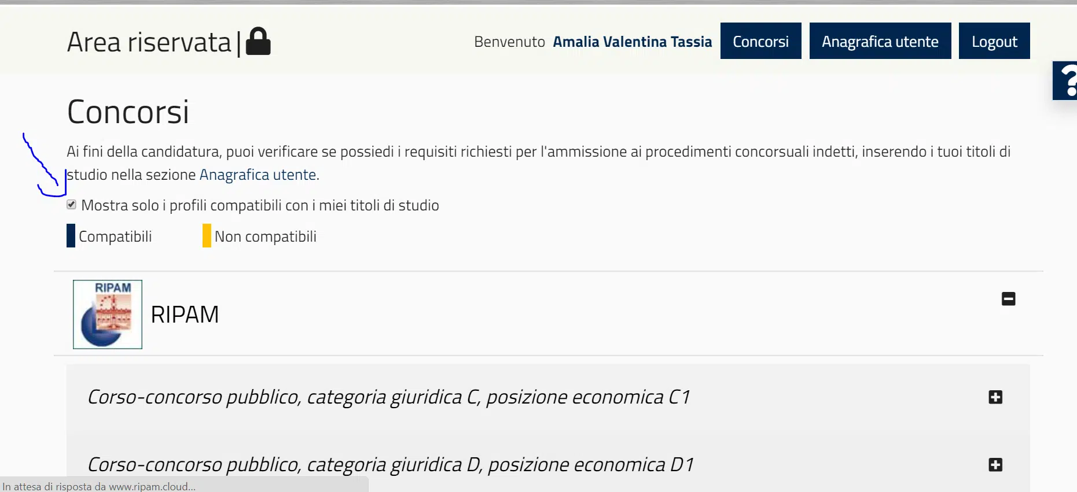Click the Concorsi page heading
This screenshot has width=1077, height=492.
128,112
